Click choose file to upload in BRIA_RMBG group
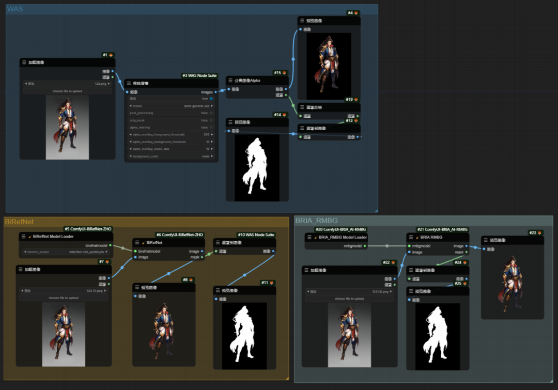The image size is (558, 390). [x=349, y=299]
